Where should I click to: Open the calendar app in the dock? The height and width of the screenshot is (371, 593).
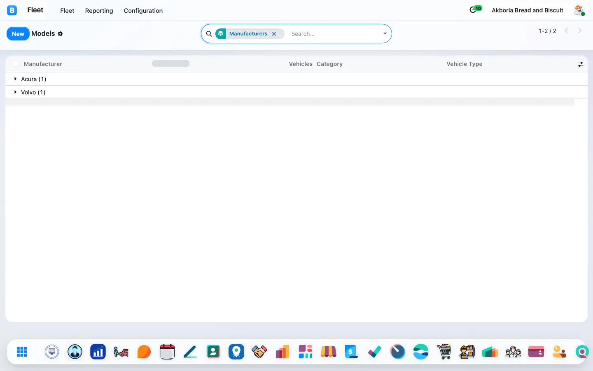pyautogui.click(x=167, y=352)
